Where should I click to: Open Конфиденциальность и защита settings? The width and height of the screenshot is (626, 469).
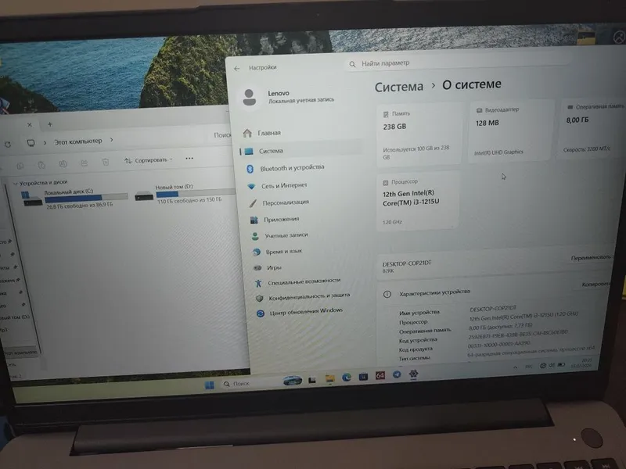pyautogui.click(x=311, y=297)
